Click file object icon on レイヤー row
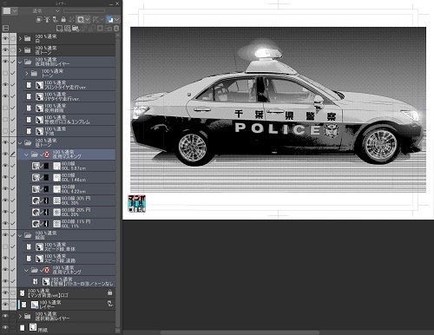This screenshot has height=335, width=434. [110, 304]
